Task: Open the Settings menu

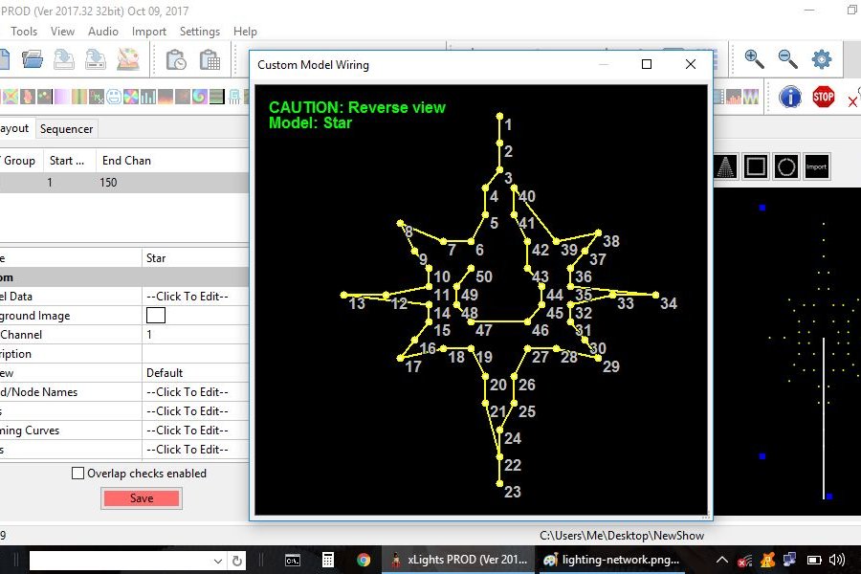Action: [x=200, y=32]
